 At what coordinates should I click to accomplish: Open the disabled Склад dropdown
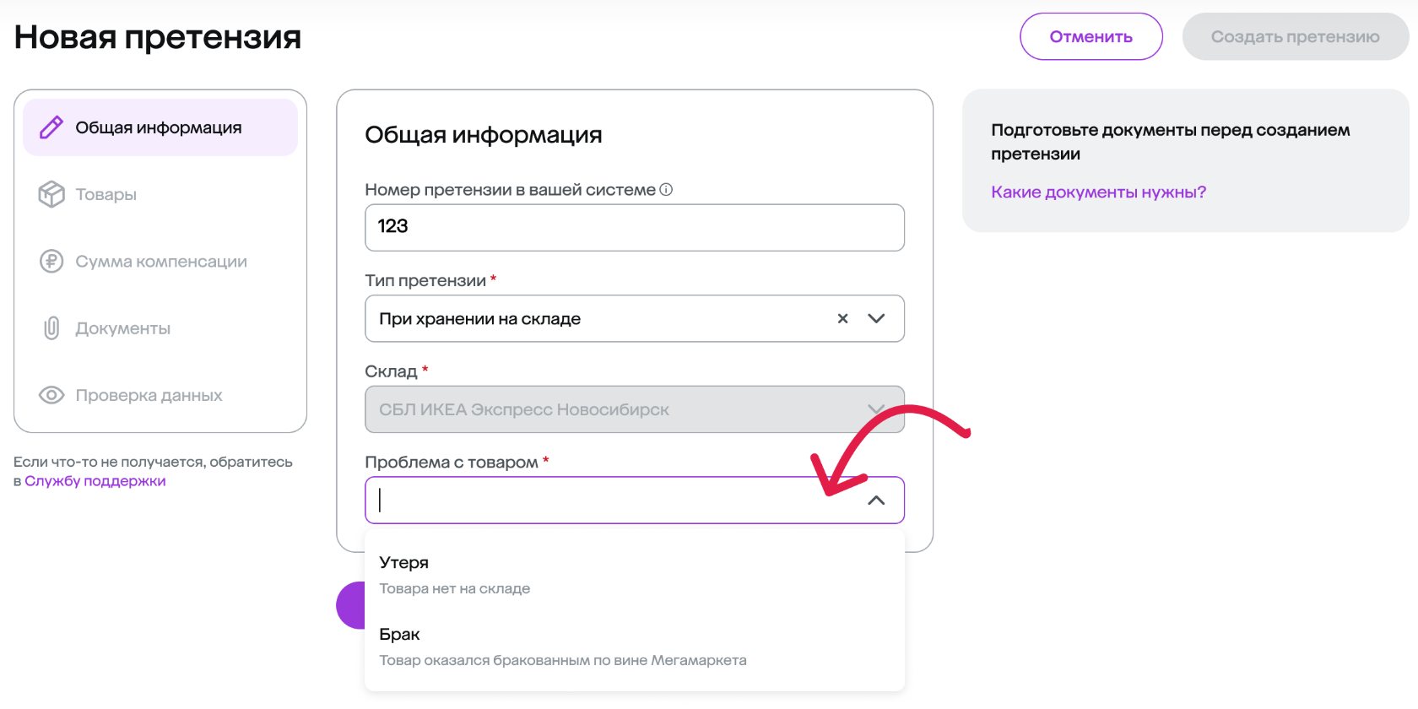tap(635, 409)
